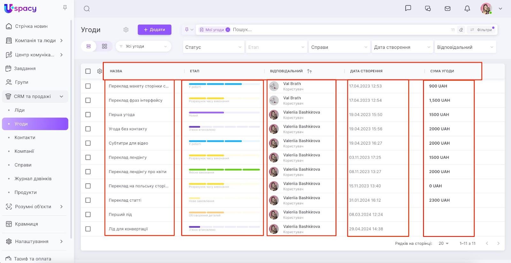This screenshot has height=263, width=511.
Task: Pin the sidebar with pin icon
Action: point(65,8)
